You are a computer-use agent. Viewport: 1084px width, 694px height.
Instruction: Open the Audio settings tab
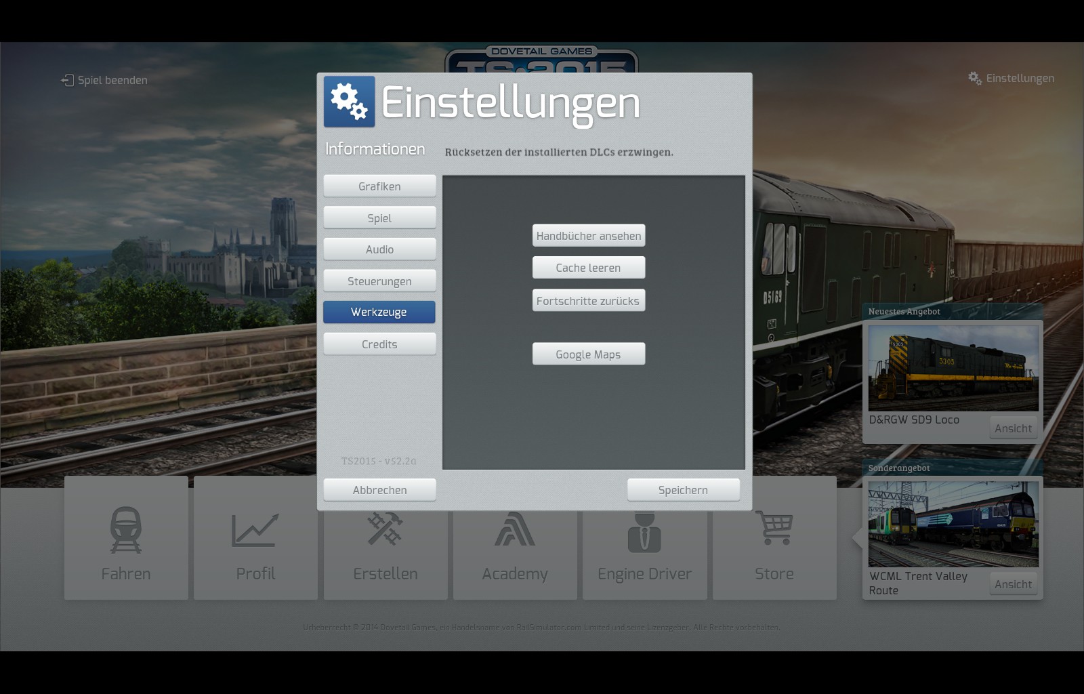[x=379, y=249]
